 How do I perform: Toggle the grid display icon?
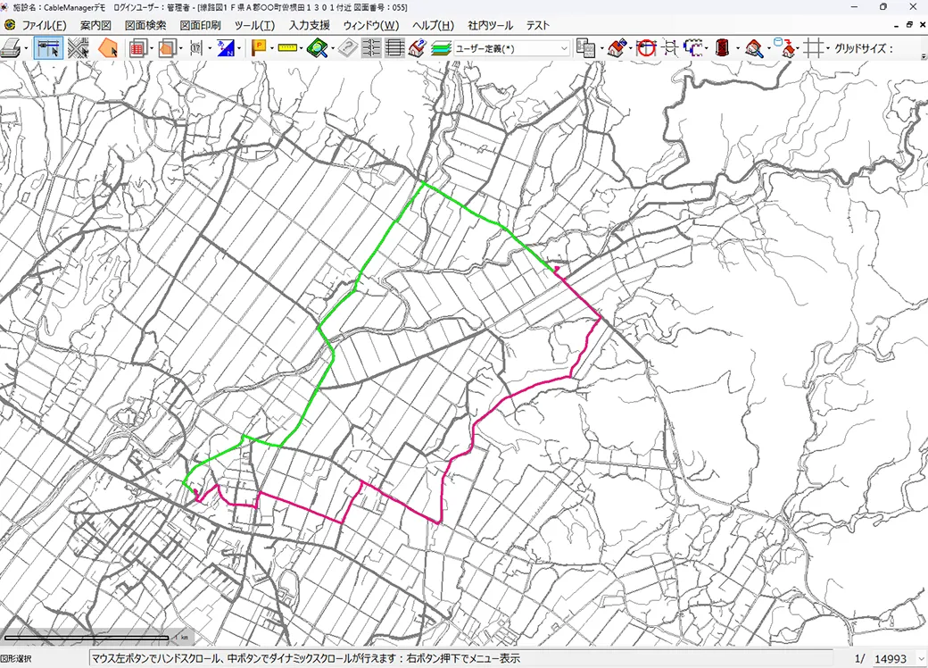(815, 48)
